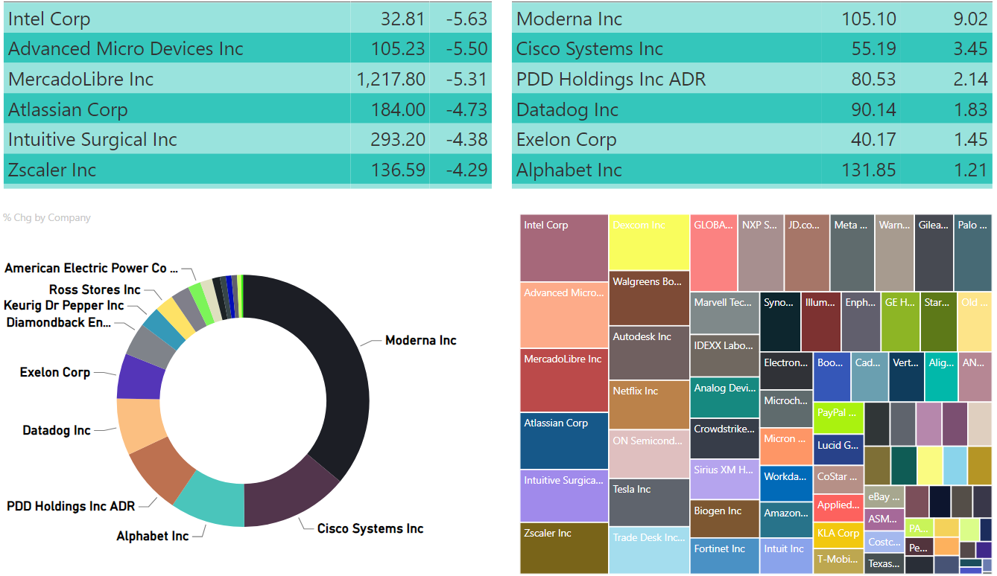
Task: Click the MercadoLibre Inc treemap tile
Action: pos(564,380)
